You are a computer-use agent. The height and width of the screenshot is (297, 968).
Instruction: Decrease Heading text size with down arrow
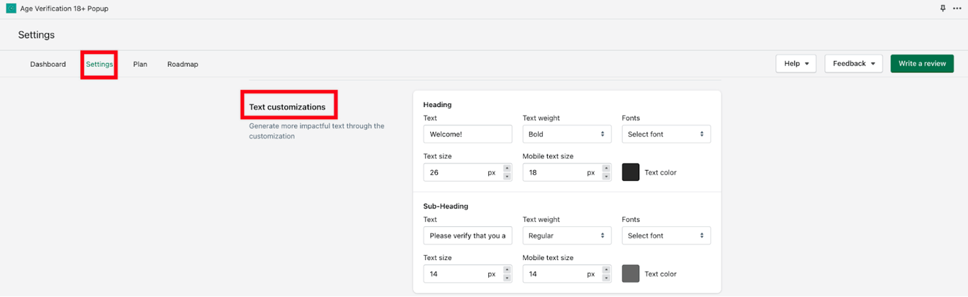(x=507, y=176)
